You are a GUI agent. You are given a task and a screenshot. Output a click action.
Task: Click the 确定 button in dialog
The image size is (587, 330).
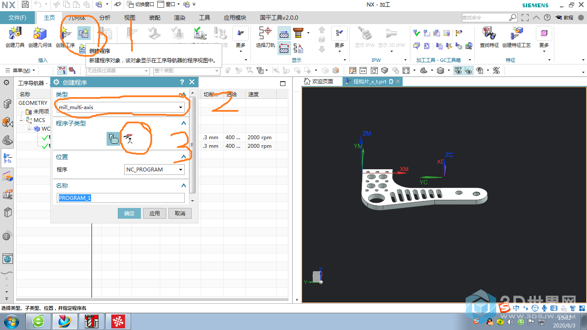pyautogui.click(x=129, y=213)
